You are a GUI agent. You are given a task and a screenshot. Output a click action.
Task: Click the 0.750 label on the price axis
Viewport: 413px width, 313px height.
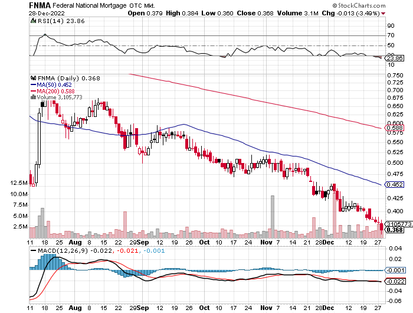(x=395, y=76)
